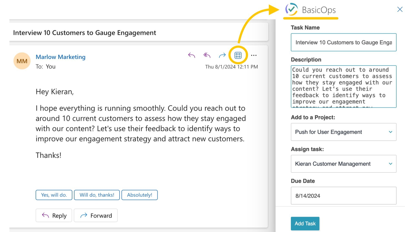Viewport: 414px width, 232px height.
Task: Expand the Add to a Project dropdown
Action: (343, 132)
